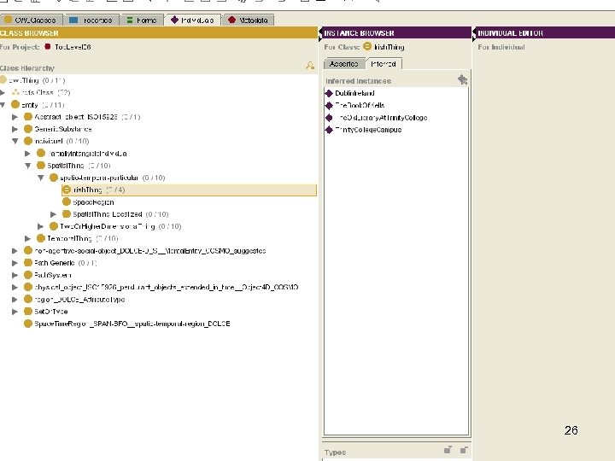615x461 pixels.
Task: Click the owl:Thing root class icon
Action: (3, 80)
